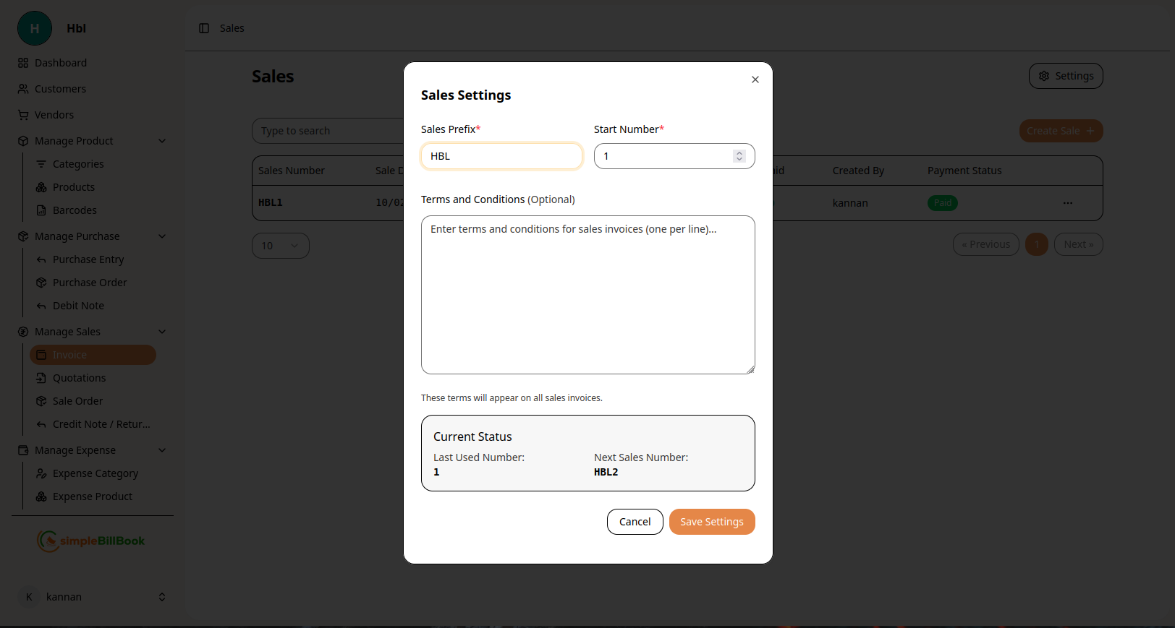Open Dashboard from the sidebar
Image resolution: width=1175 pixels, height=628 pixels.
coord(61,63)
